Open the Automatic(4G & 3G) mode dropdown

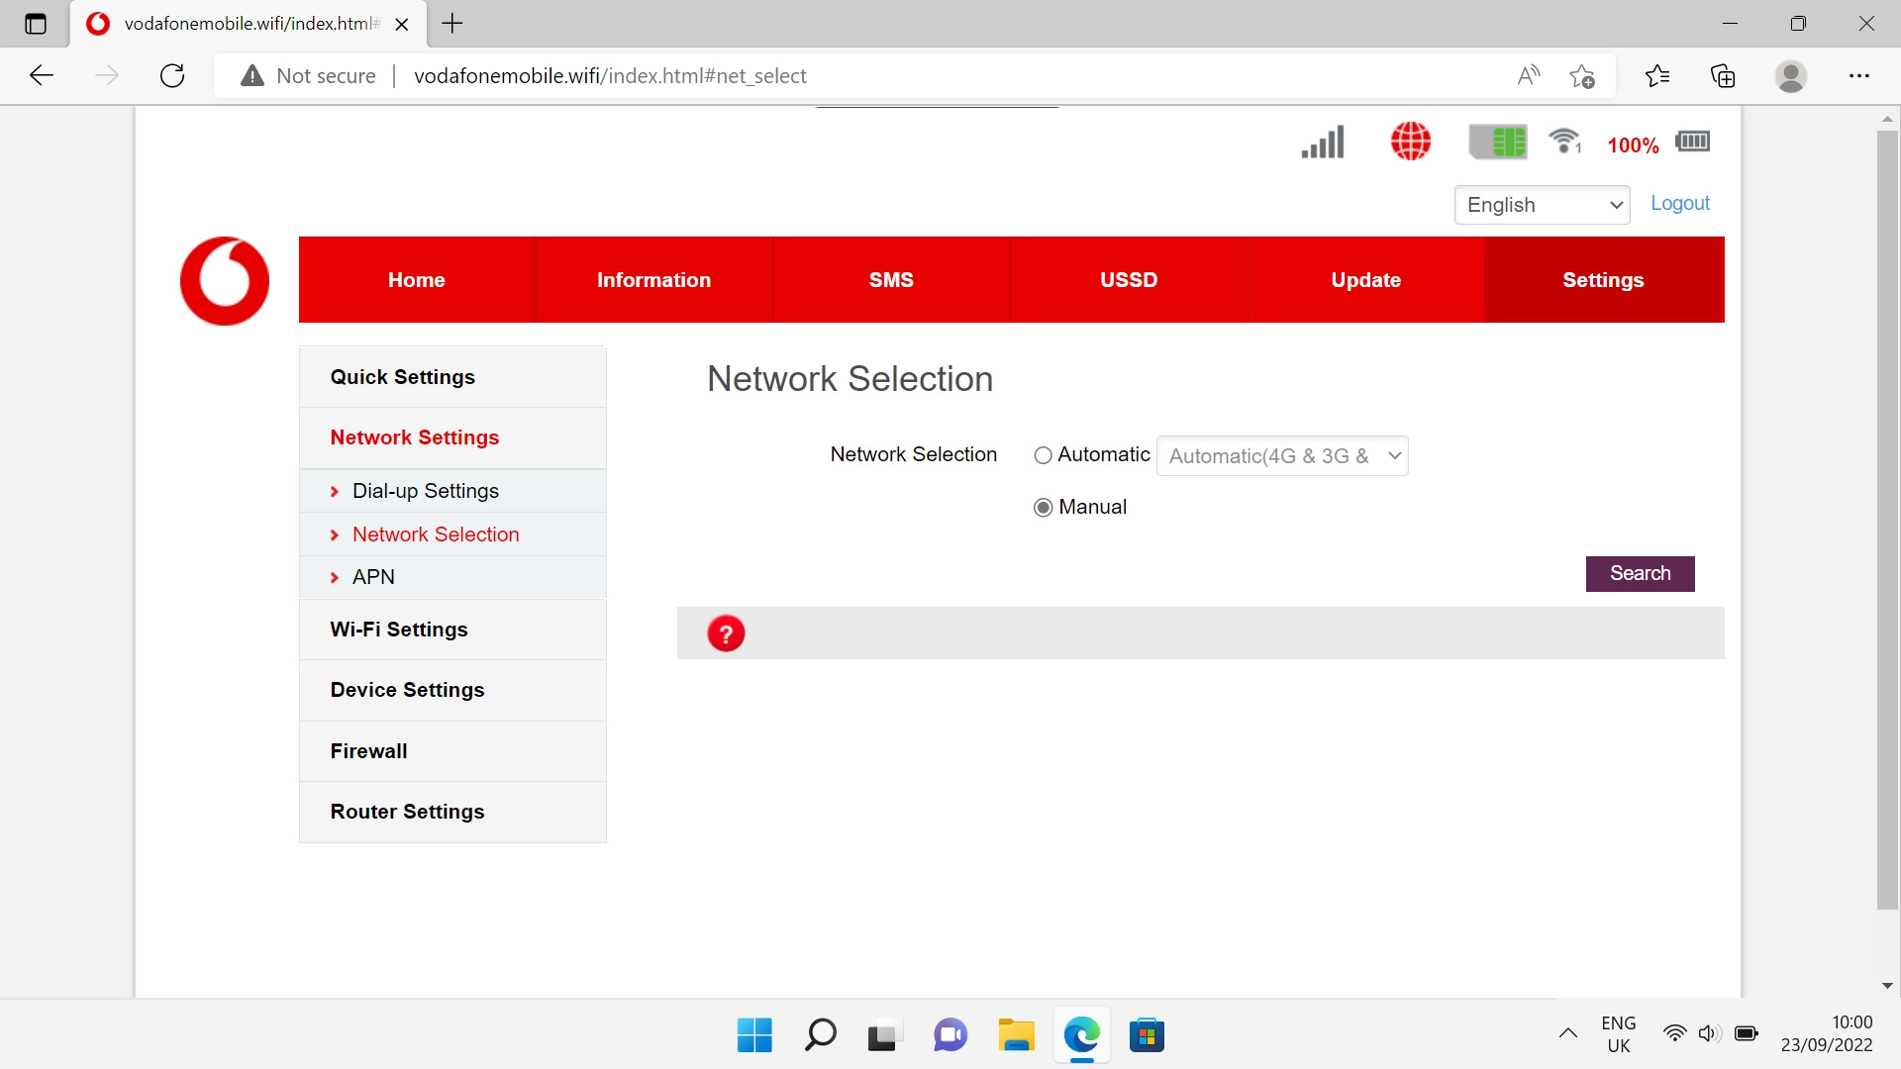1282,456
